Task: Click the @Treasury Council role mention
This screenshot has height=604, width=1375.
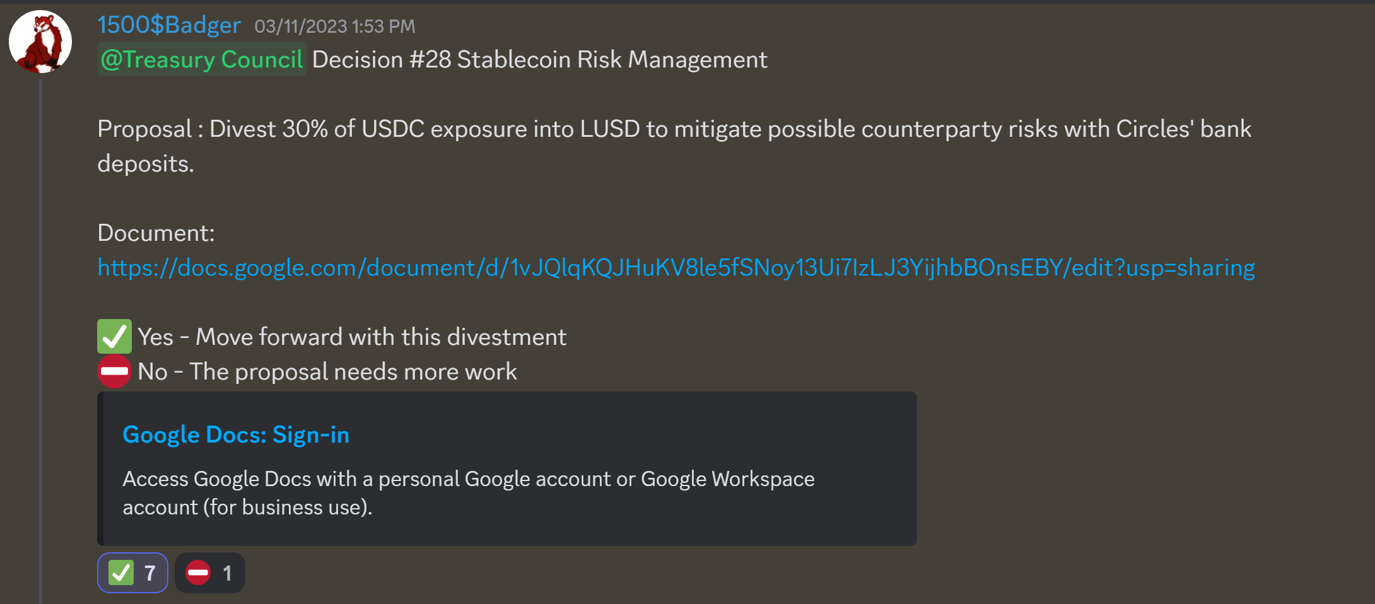Action: pyautogui.click(x=202, y=59)
